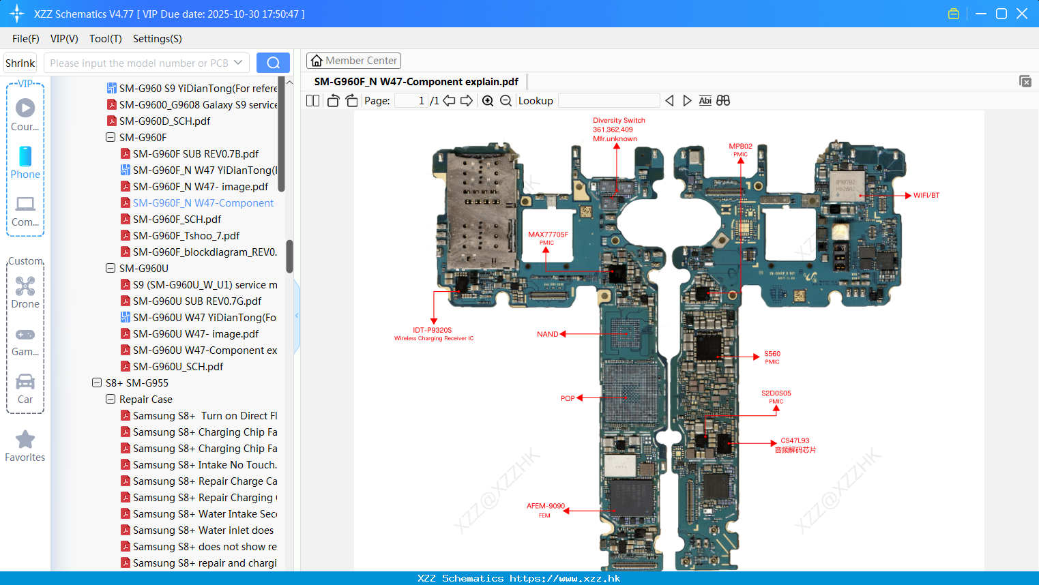Image resolution: width=1039 pixels, height=585 pixels.
Task: Click the XZZ app logo icon
Action: point(17,14)
